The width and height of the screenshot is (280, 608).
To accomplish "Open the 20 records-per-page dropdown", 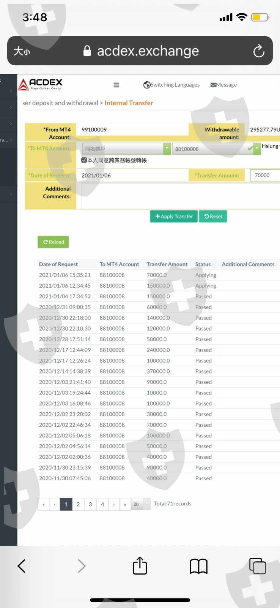I will pos(141,504).
